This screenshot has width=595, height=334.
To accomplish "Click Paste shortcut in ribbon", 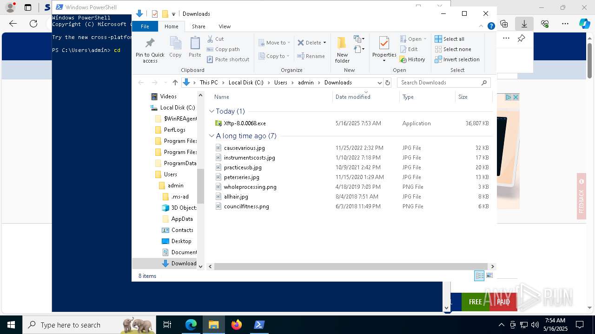I will coord(228,59).
